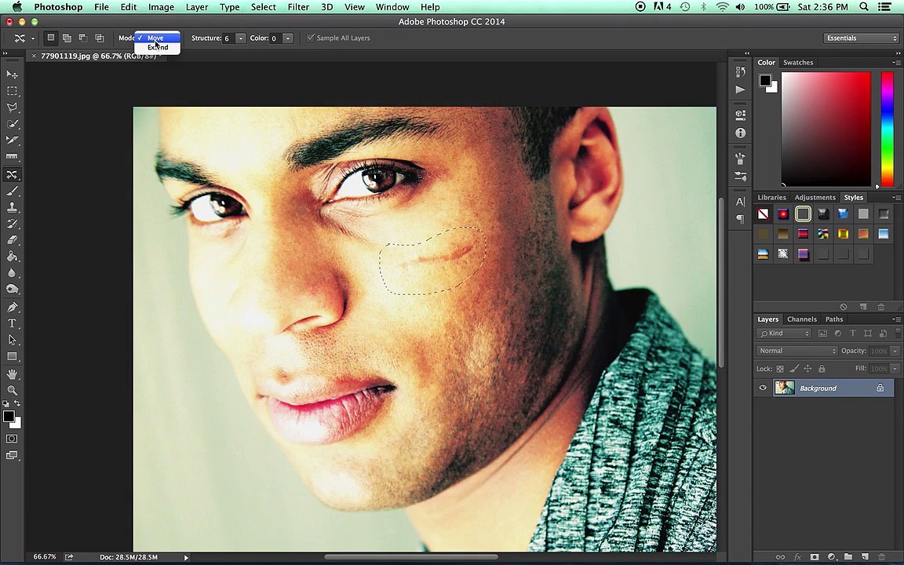The width and height of the screenshot is (904, 565).
Task: Toggle Lock image pixels
Action: point(794,368)
